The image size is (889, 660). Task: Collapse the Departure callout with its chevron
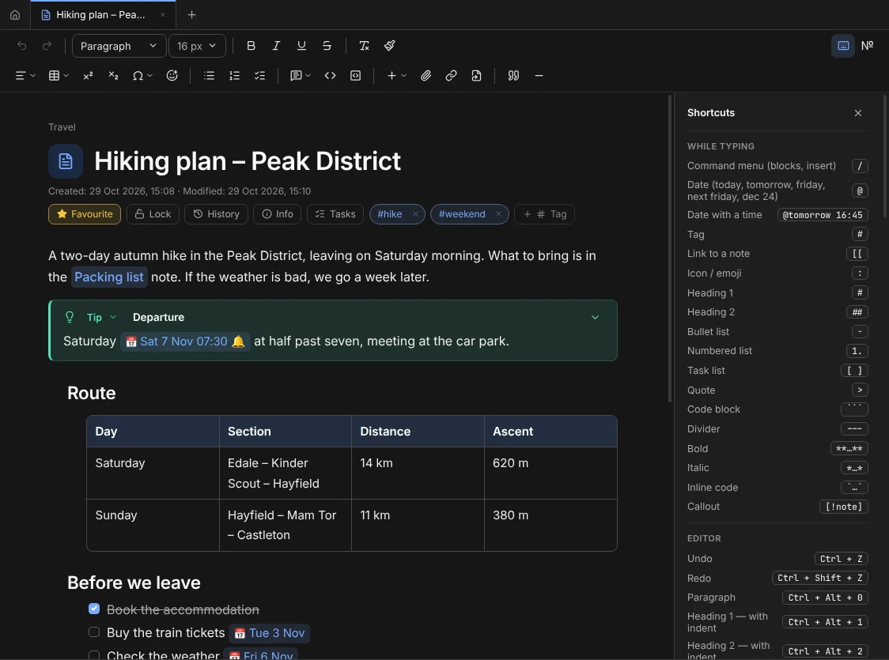595,317
